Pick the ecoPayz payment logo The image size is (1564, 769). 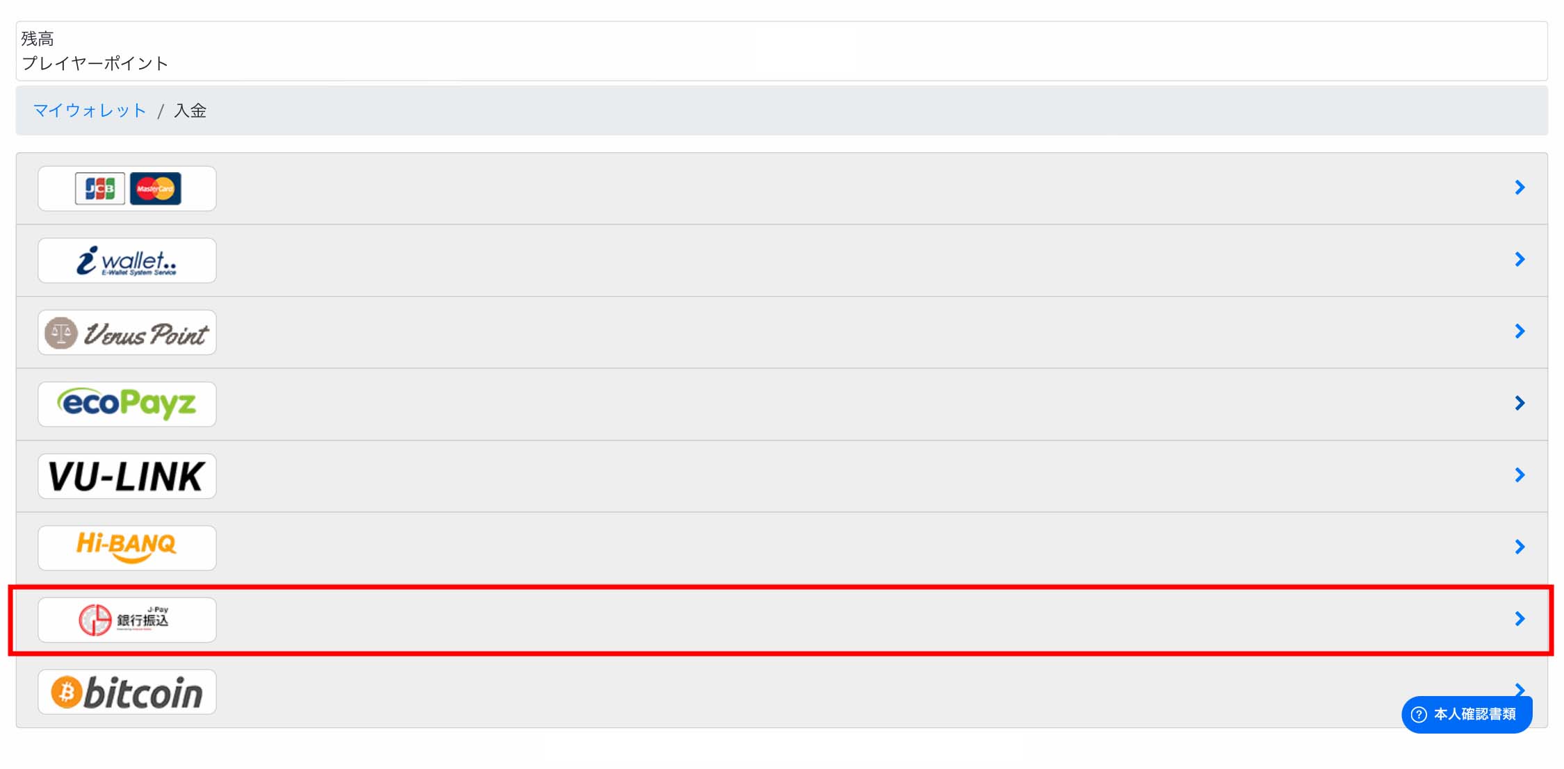coord(127,404)
